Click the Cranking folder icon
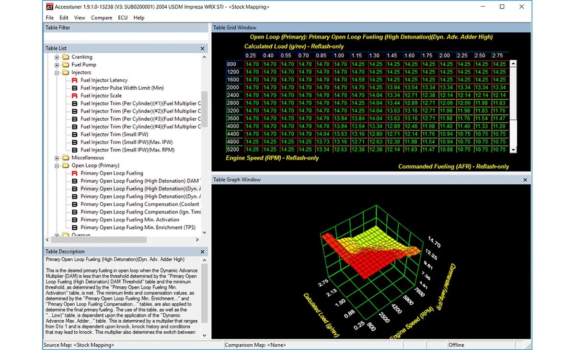Image resolution: width=575 pixels, height=350 pixels. 66,57
